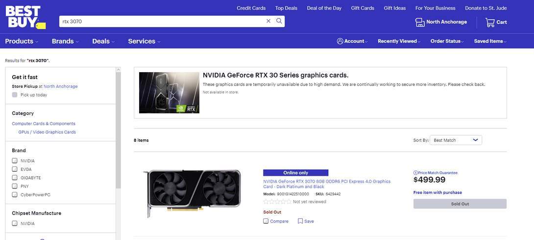Check the NVIDIA brand checkbox
The image size is (534, 240).
click(15, 160)
